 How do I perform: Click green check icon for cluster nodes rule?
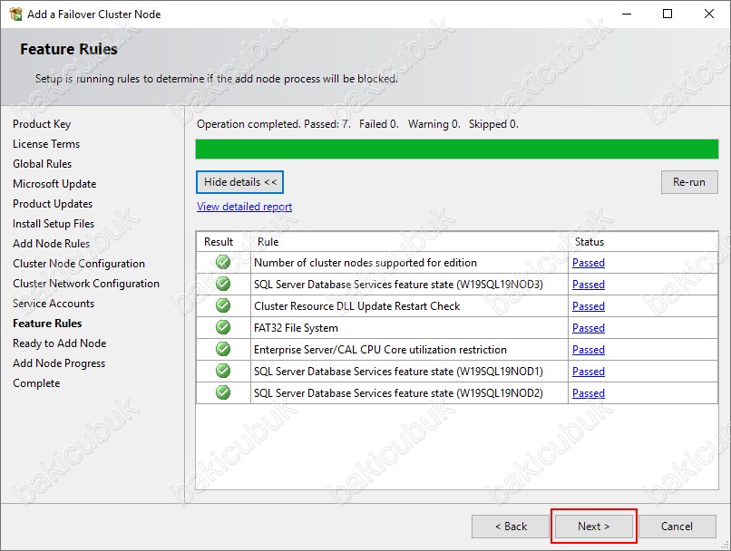223,262
